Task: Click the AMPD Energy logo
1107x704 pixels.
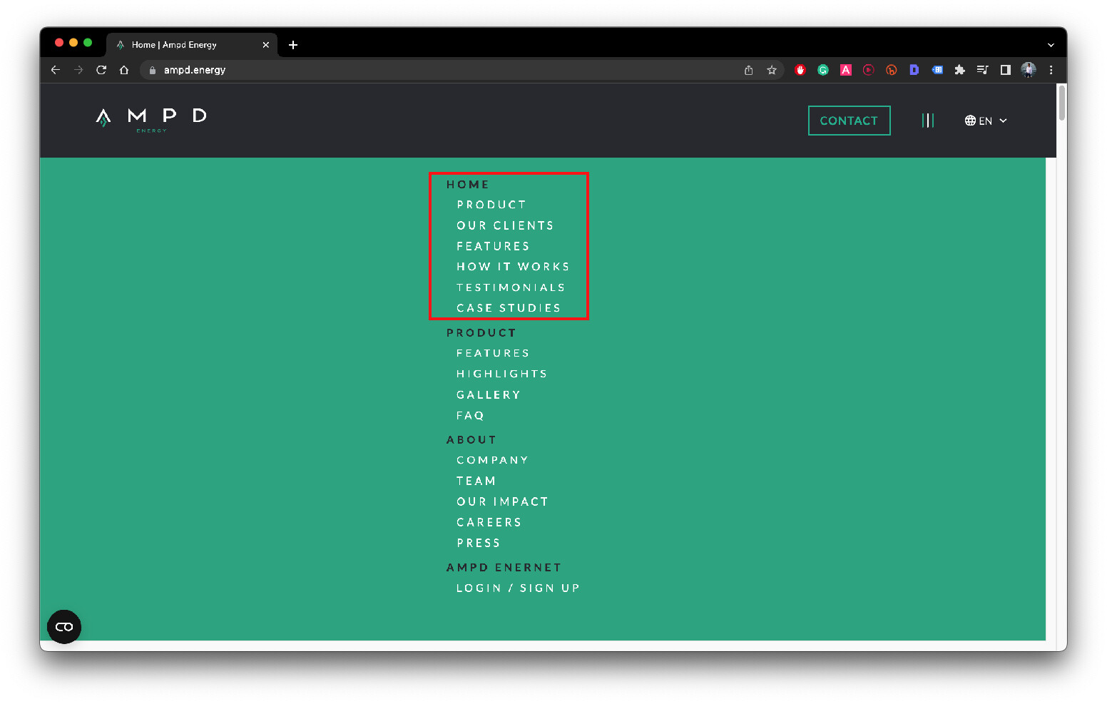Action: [151, 119]
